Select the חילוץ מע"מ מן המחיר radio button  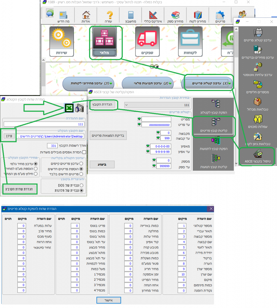point(36,174)
